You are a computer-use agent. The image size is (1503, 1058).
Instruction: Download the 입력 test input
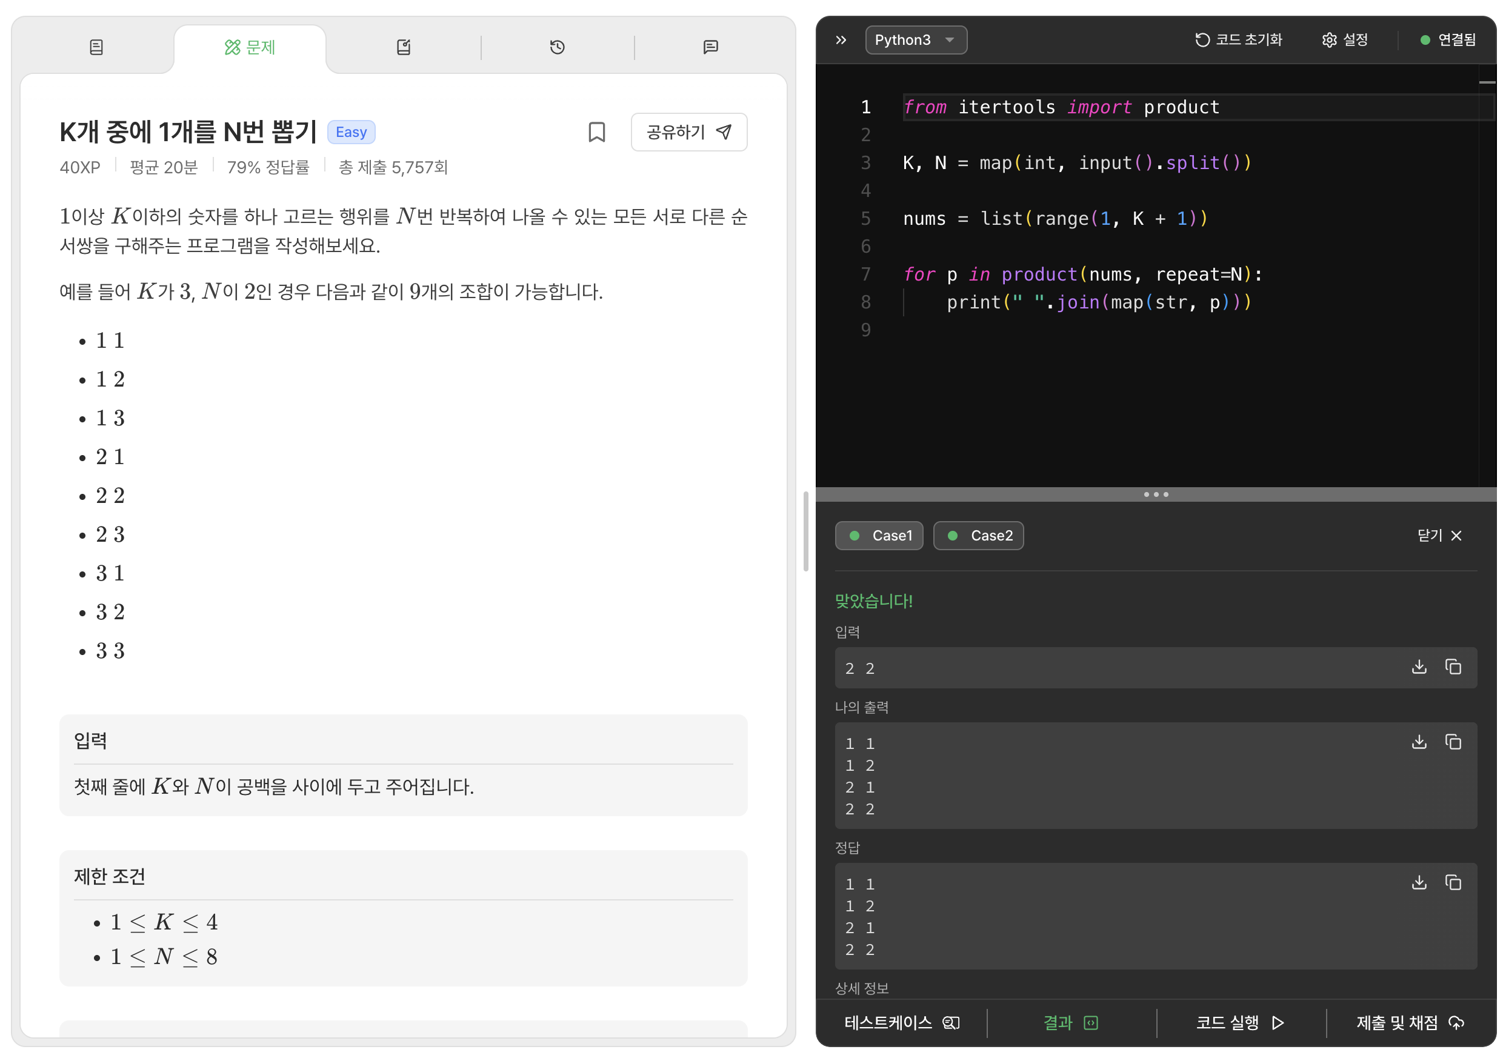click(1419, 667)
